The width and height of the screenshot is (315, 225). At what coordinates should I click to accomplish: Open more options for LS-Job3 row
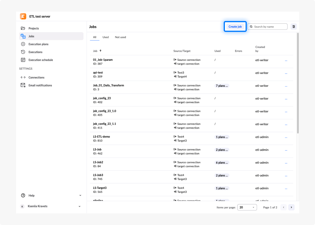click(x=286, y=176)
